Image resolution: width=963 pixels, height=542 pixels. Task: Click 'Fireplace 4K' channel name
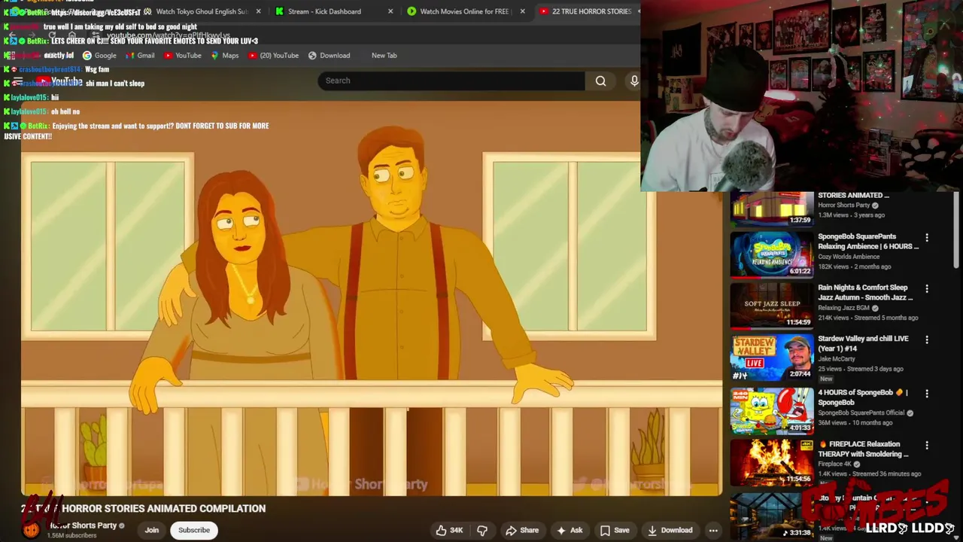click(834, 464)
